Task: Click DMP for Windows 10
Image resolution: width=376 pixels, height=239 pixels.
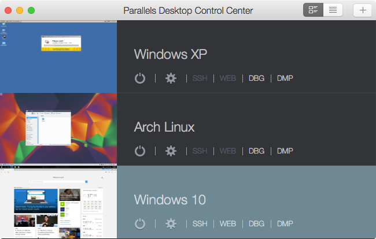Action: (x=285, y=223)
